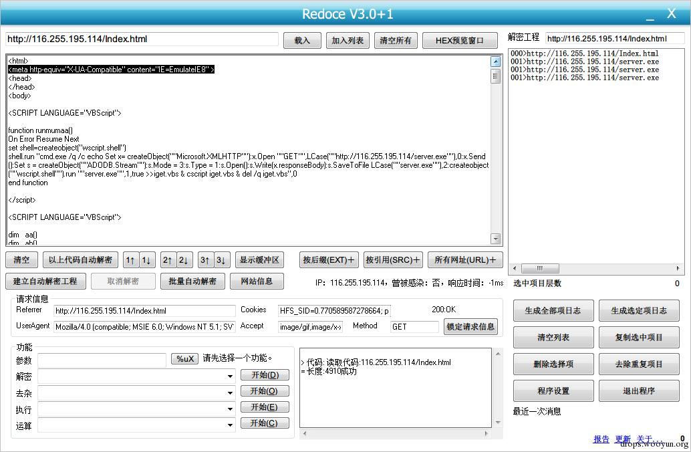This screenshot has height=452, width=691.
Task: Select list row 000>http://116.255.195.114/Index.html
Action: 584,53
